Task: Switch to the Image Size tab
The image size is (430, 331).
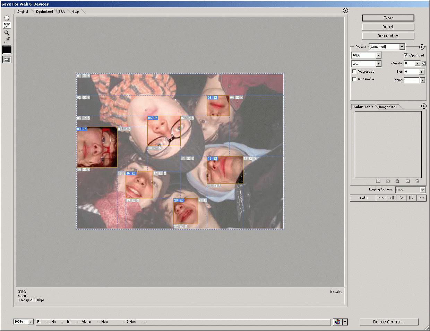Action: [387, 107]
